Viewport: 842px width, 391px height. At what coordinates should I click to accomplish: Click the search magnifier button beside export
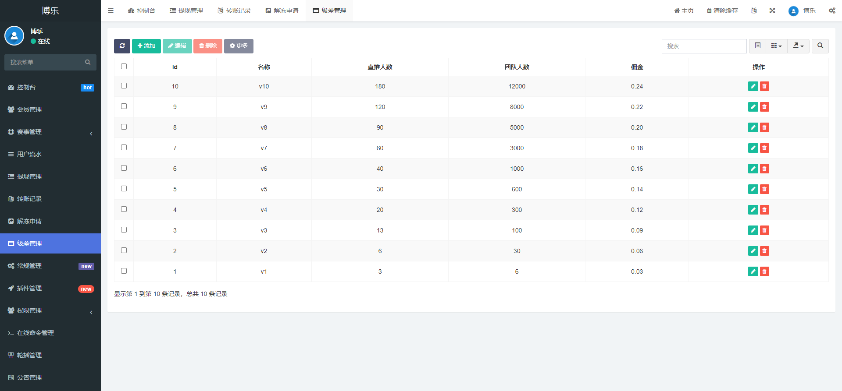coord(820,46)
